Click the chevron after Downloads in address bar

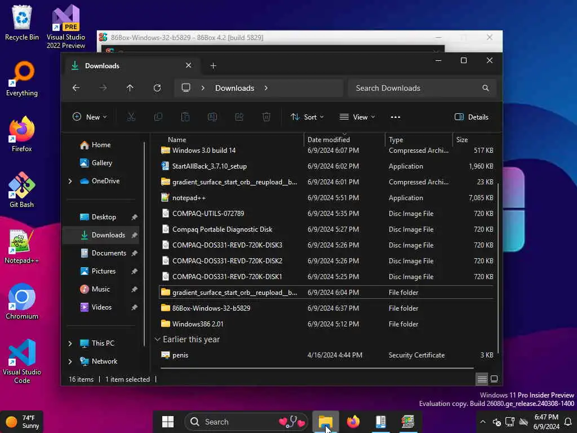point(266,88)
